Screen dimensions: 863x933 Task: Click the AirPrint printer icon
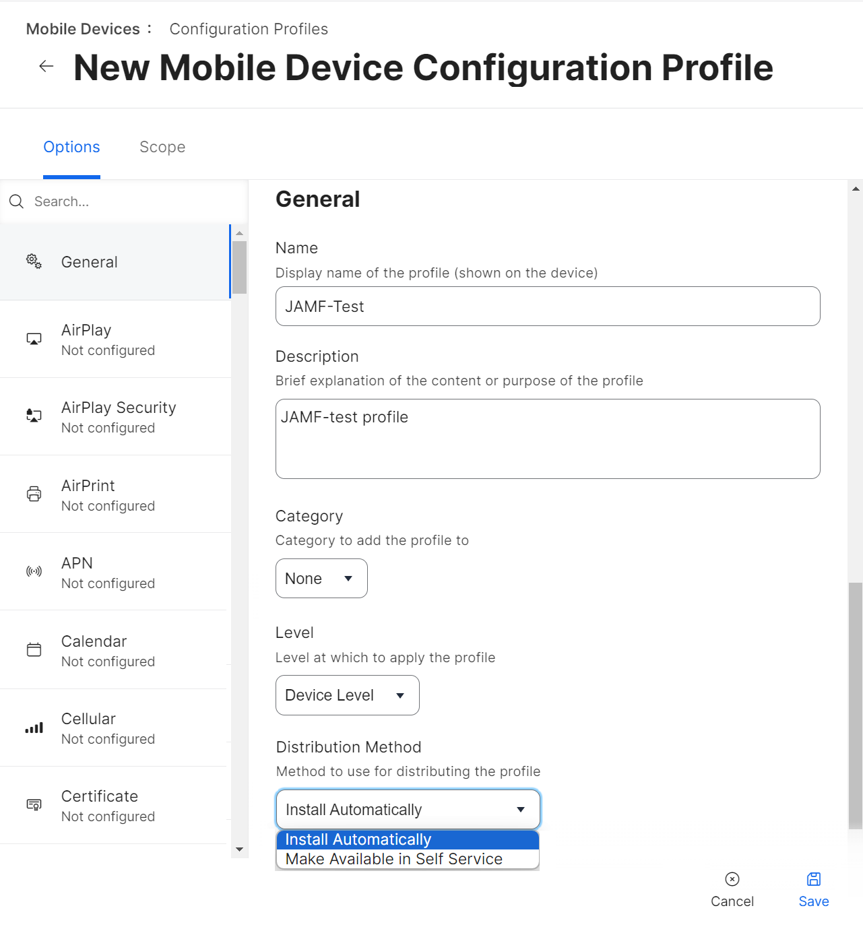click(x=34, y=494)
